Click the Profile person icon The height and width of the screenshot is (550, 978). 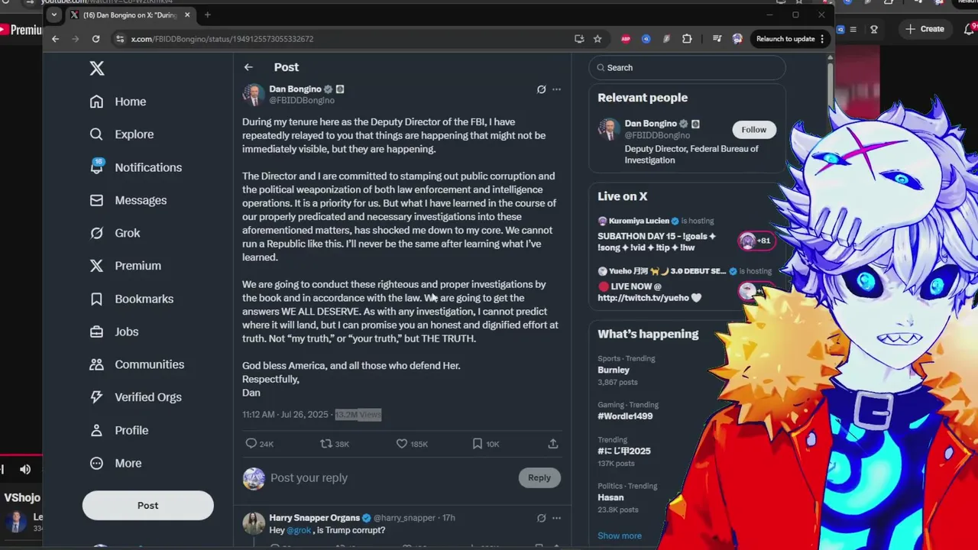96,430
